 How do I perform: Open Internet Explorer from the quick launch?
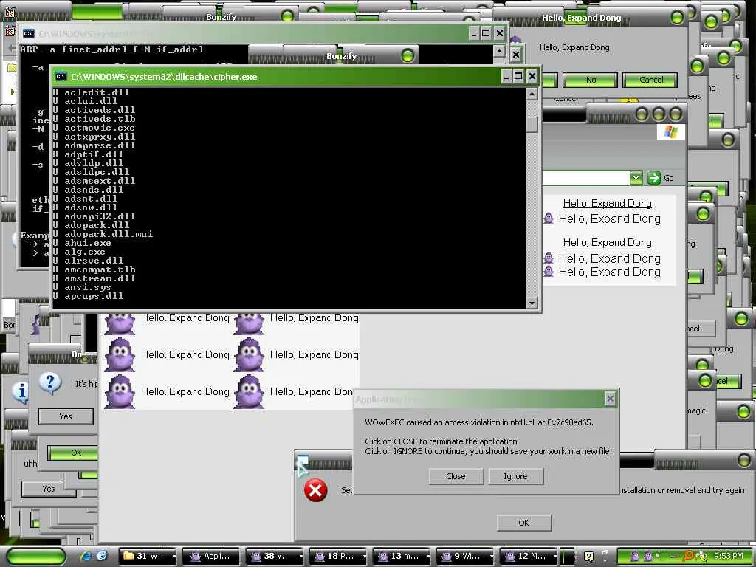(x=86, y=556)
